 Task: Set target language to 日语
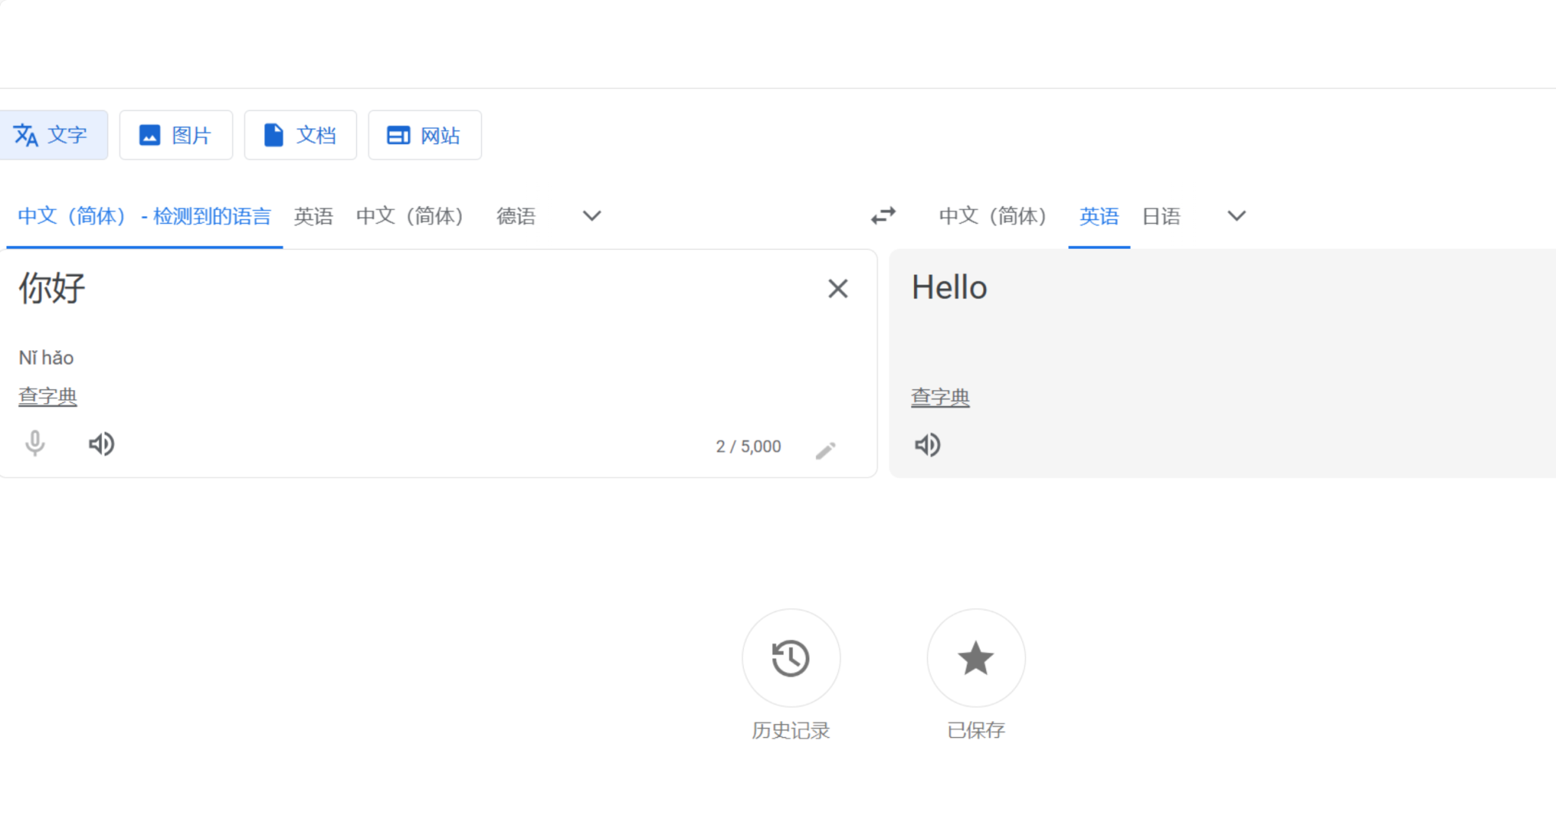1162,216
